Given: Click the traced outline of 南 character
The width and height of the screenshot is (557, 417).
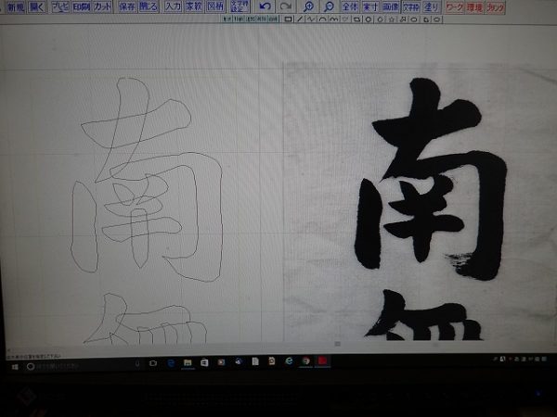Looking at the screenshot, I should [147, 180].
